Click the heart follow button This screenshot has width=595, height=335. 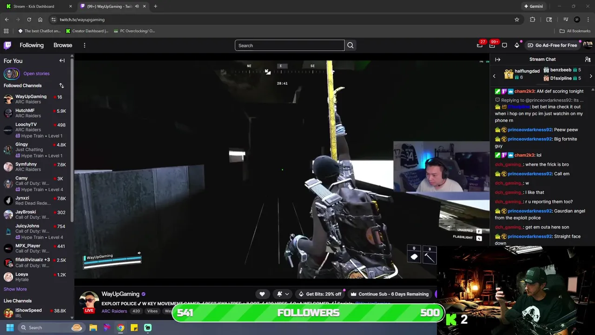(x=262, y=294)
